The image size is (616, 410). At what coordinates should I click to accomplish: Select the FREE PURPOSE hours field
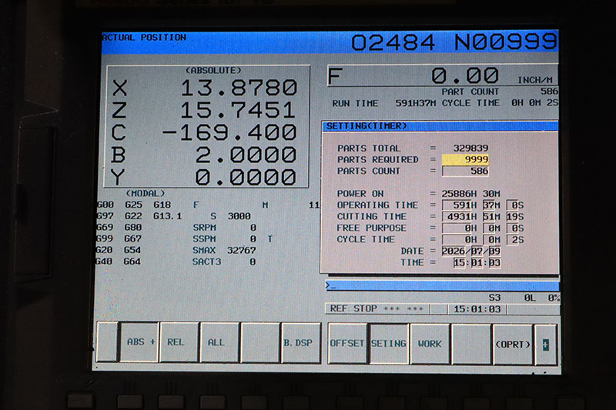(x=460, y=228)
